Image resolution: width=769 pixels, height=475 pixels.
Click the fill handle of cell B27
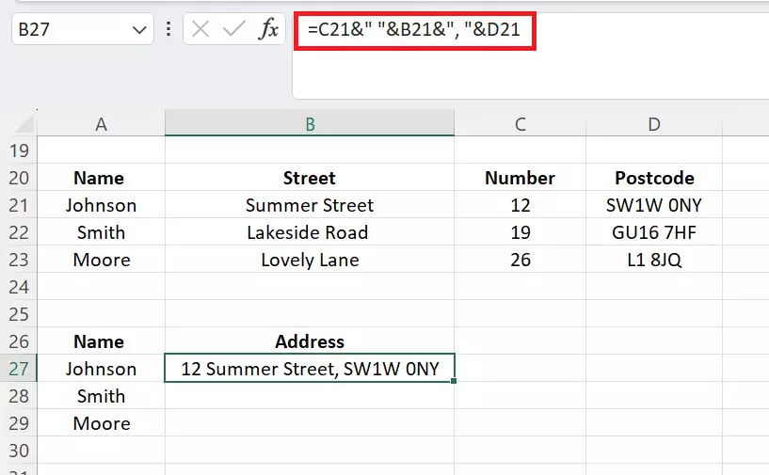pyautogui.click(x=454, y=381)
